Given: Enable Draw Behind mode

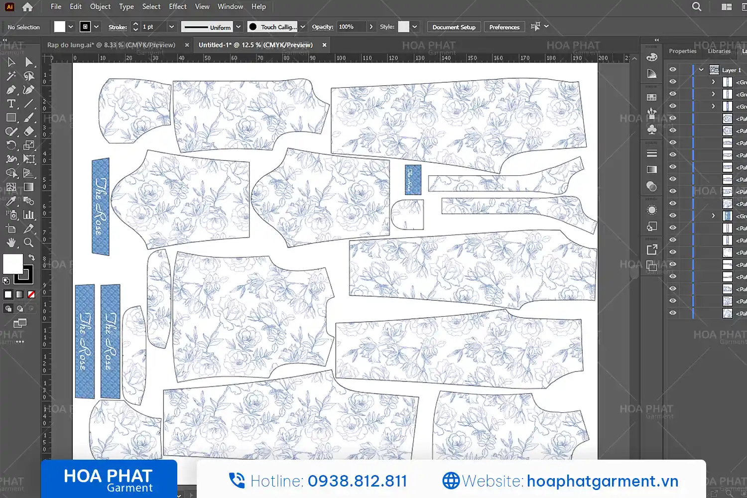Looking at the screenshot, I should (x=19, y=308).
